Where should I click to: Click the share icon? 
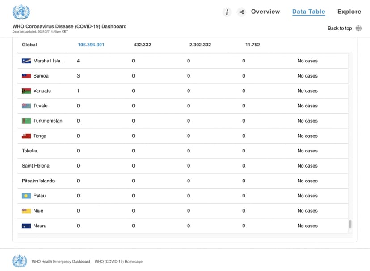[x=241, y=12]
